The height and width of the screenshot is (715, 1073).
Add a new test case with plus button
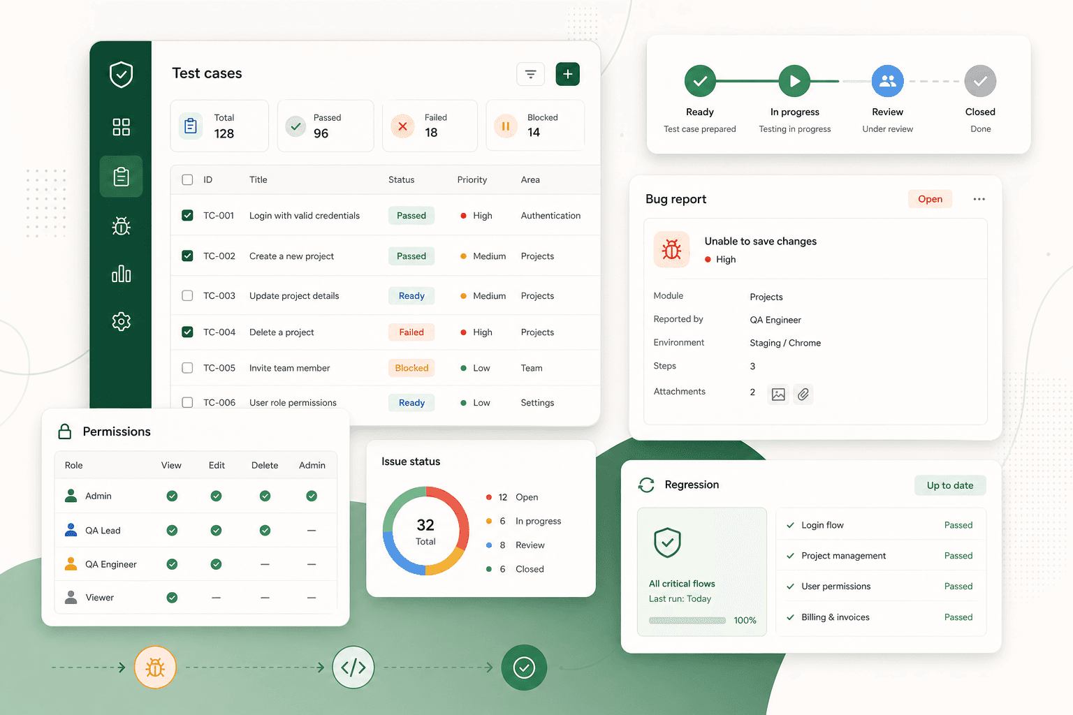click(568, 74)
